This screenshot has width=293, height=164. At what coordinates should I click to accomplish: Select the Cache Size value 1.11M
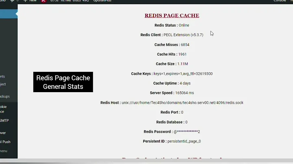[x=183, y=64]
